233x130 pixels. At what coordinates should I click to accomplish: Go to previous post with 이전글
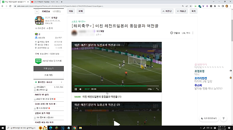(167, 11)
